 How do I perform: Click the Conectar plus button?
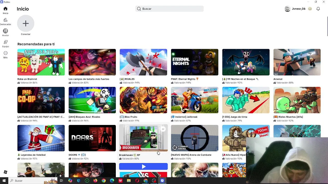point(26,24)
